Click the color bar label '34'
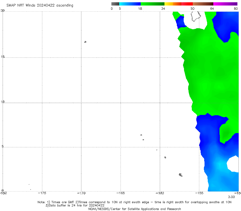The width and height of the screenshot is (241, 211). point(163,8)
